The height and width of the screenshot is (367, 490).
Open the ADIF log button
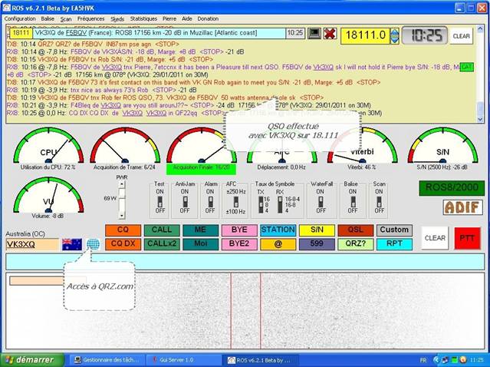pyautogui.click(x=462, y=207)
